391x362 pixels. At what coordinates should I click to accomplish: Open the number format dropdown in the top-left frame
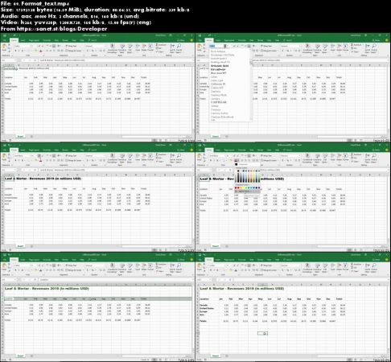click(95, 46)
